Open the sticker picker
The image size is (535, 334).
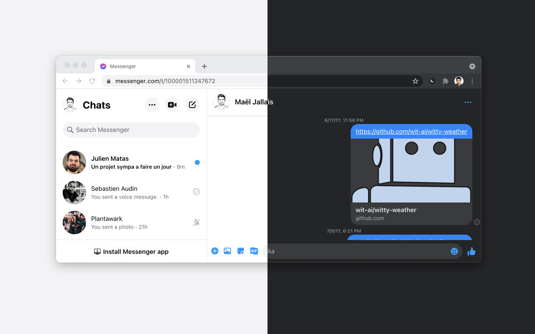tap(241, 251)
